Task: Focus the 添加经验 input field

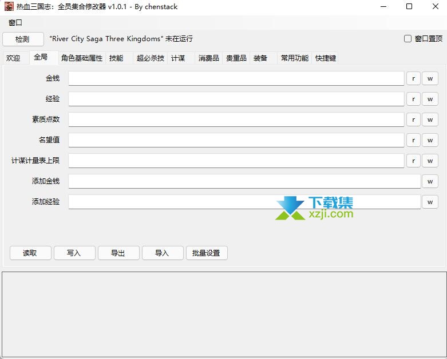Action: click(x=244, y=202)
